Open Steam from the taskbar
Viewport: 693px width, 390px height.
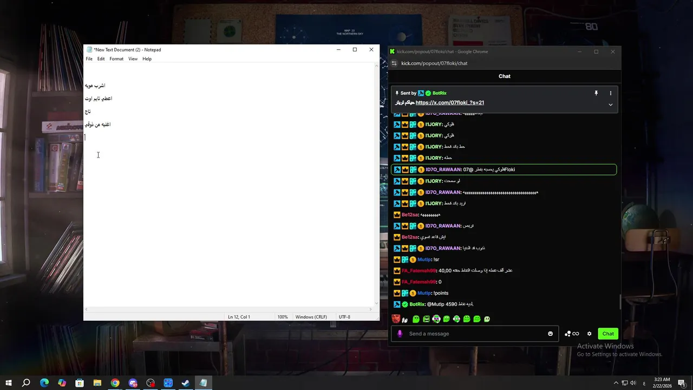[185, 383]
